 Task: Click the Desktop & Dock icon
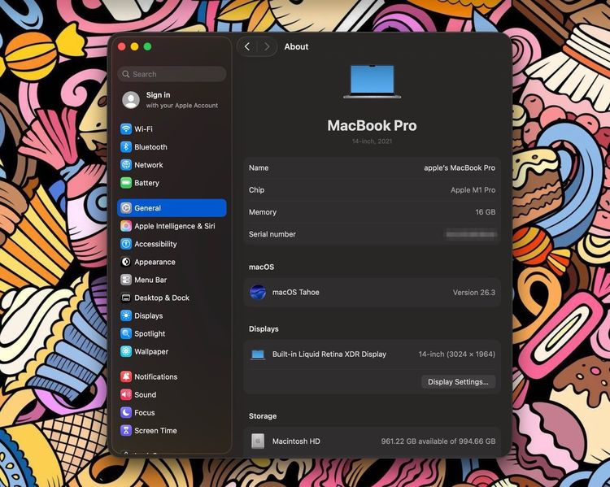(x=125, y=298)
